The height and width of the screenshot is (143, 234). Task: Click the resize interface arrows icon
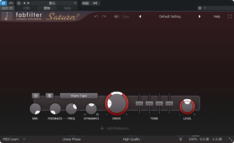tap(230, 139)
